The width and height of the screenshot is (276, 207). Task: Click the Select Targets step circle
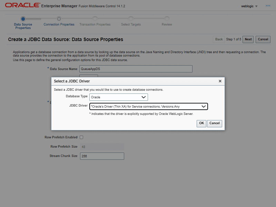(x=131, y=19)
